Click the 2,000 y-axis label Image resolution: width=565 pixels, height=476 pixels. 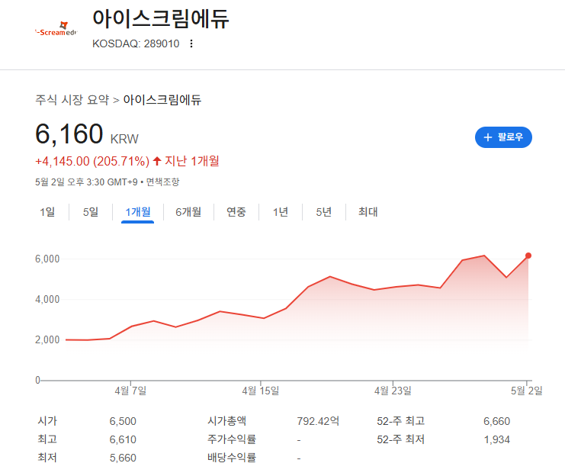(47, 339)
